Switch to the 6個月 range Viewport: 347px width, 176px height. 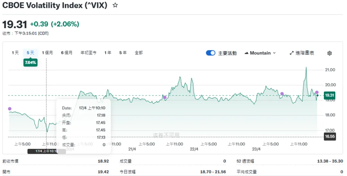click(67, 53)
